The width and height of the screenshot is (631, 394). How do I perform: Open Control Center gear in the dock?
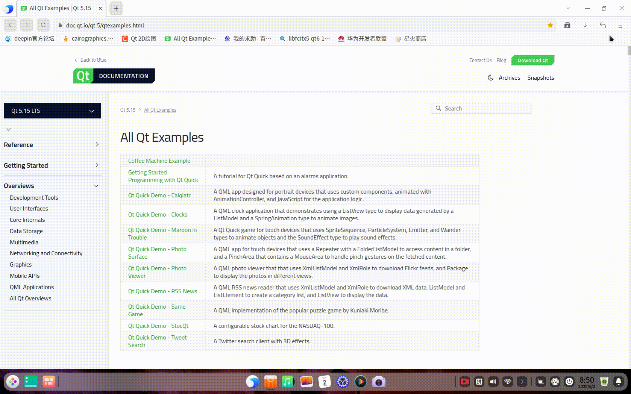(343, 382)
